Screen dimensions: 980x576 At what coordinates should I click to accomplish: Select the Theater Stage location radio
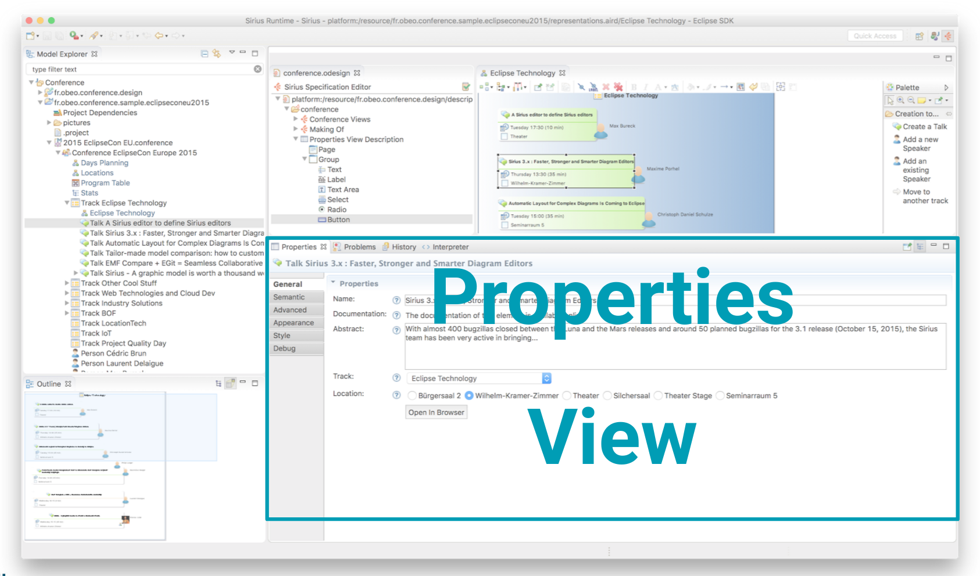click(659, 395)
